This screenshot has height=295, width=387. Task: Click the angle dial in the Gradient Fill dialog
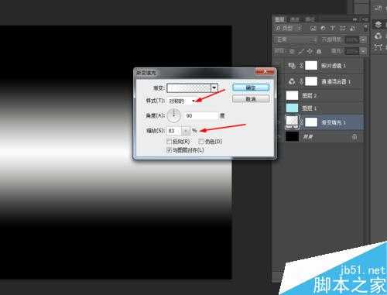point(174,115)
